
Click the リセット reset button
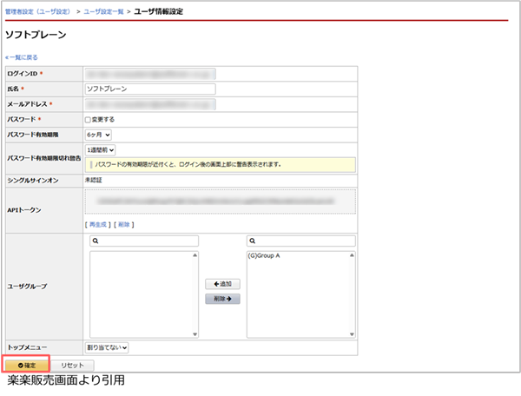[x=71, y=366]
